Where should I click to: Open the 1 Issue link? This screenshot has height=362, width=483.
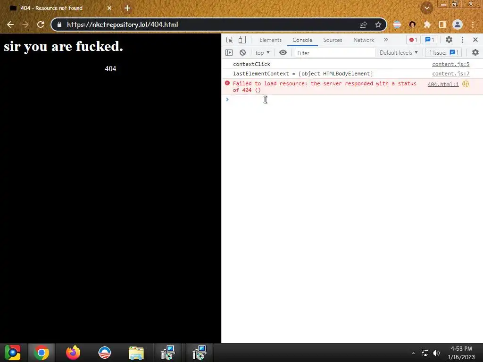443,53
